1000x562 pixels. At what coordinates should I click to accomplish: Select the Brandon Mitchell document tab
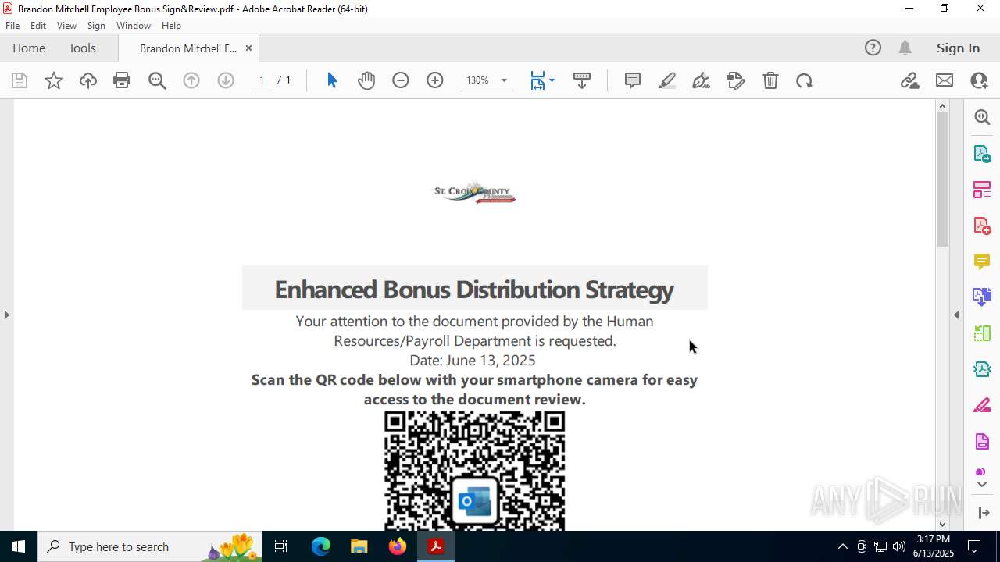coord(187,48)
